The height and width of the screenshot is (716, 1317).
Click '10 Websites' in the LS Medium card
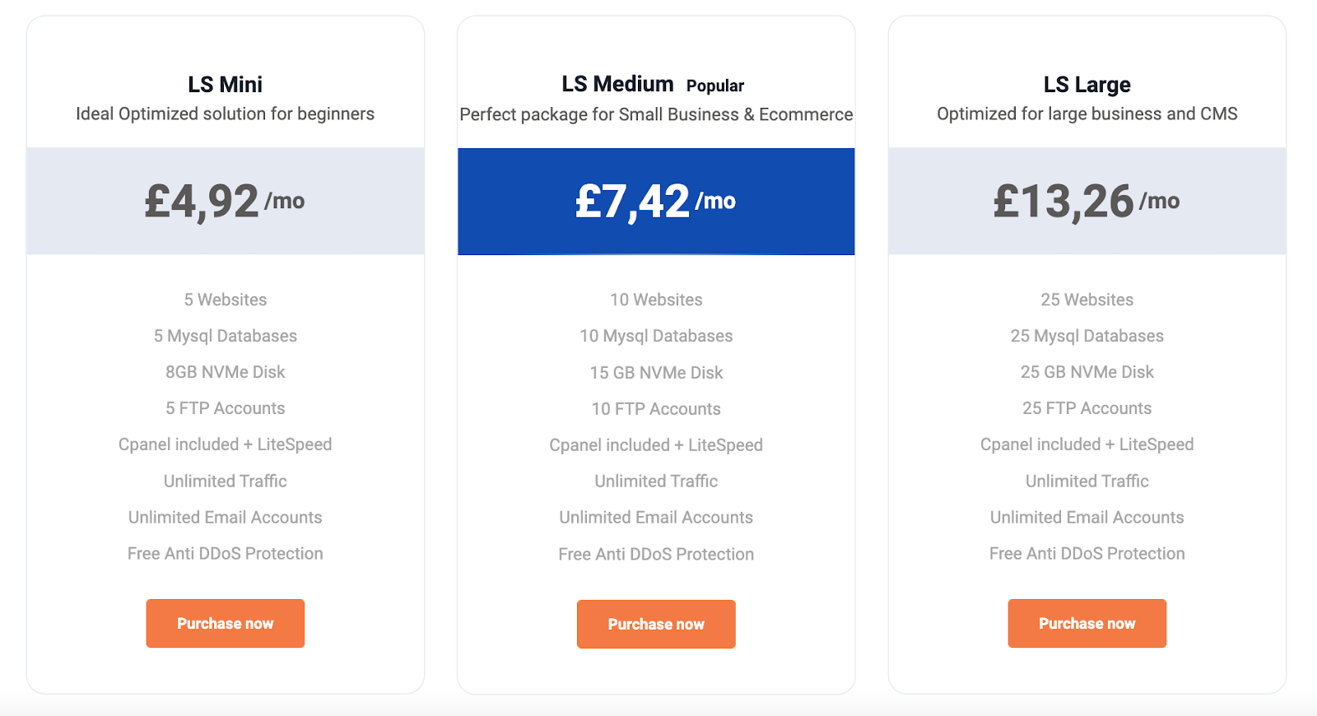656,300
